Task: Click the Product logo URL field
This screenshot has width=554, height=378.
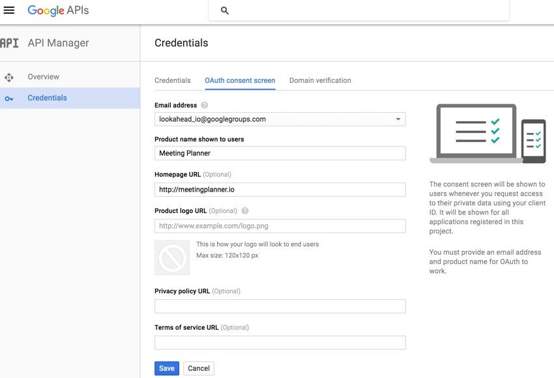Action: coord(280,225)
